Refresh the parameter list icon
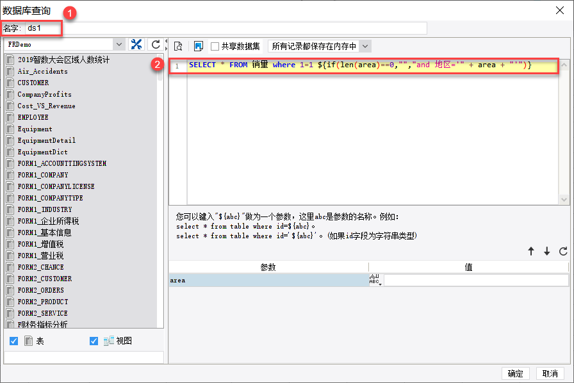Screen dimensions: 574x383 (x=563, y=251)
